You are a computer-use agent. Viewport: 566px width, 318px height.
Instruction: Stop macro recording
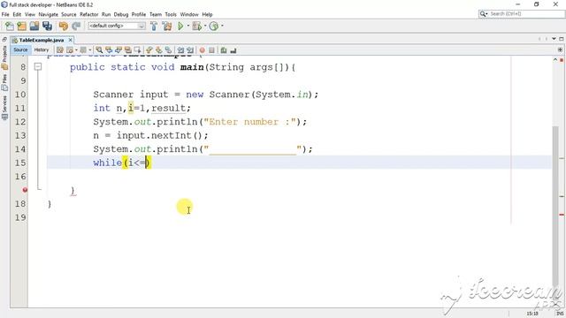click(212, 50)
